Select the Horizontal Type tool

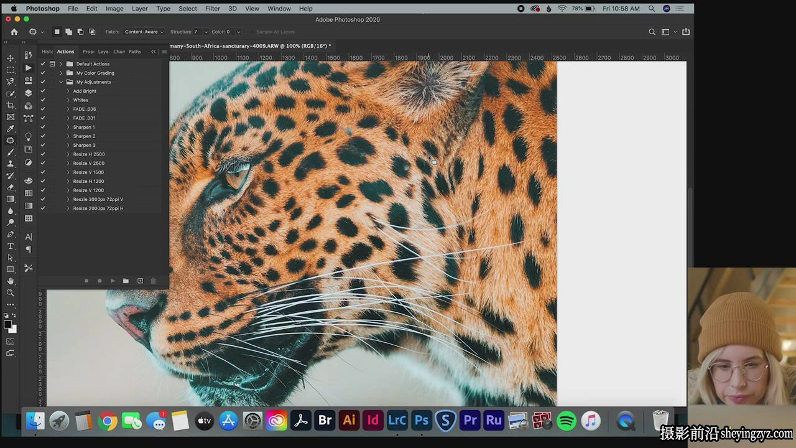click(11, 246)
